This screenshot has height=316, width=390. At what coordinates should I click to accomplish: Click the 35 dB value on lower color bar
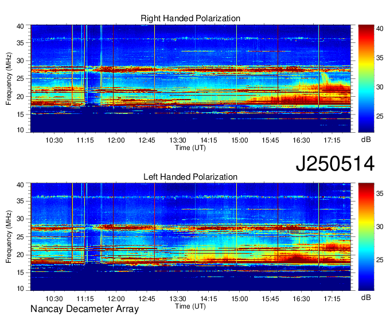click(x=380, y=193)
